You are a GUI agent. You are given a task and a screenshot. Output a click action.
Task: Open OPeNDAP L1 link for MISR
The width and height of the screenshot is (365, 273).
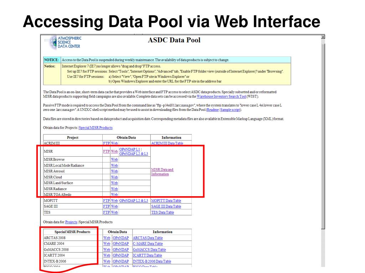click(x=130, y=149)
